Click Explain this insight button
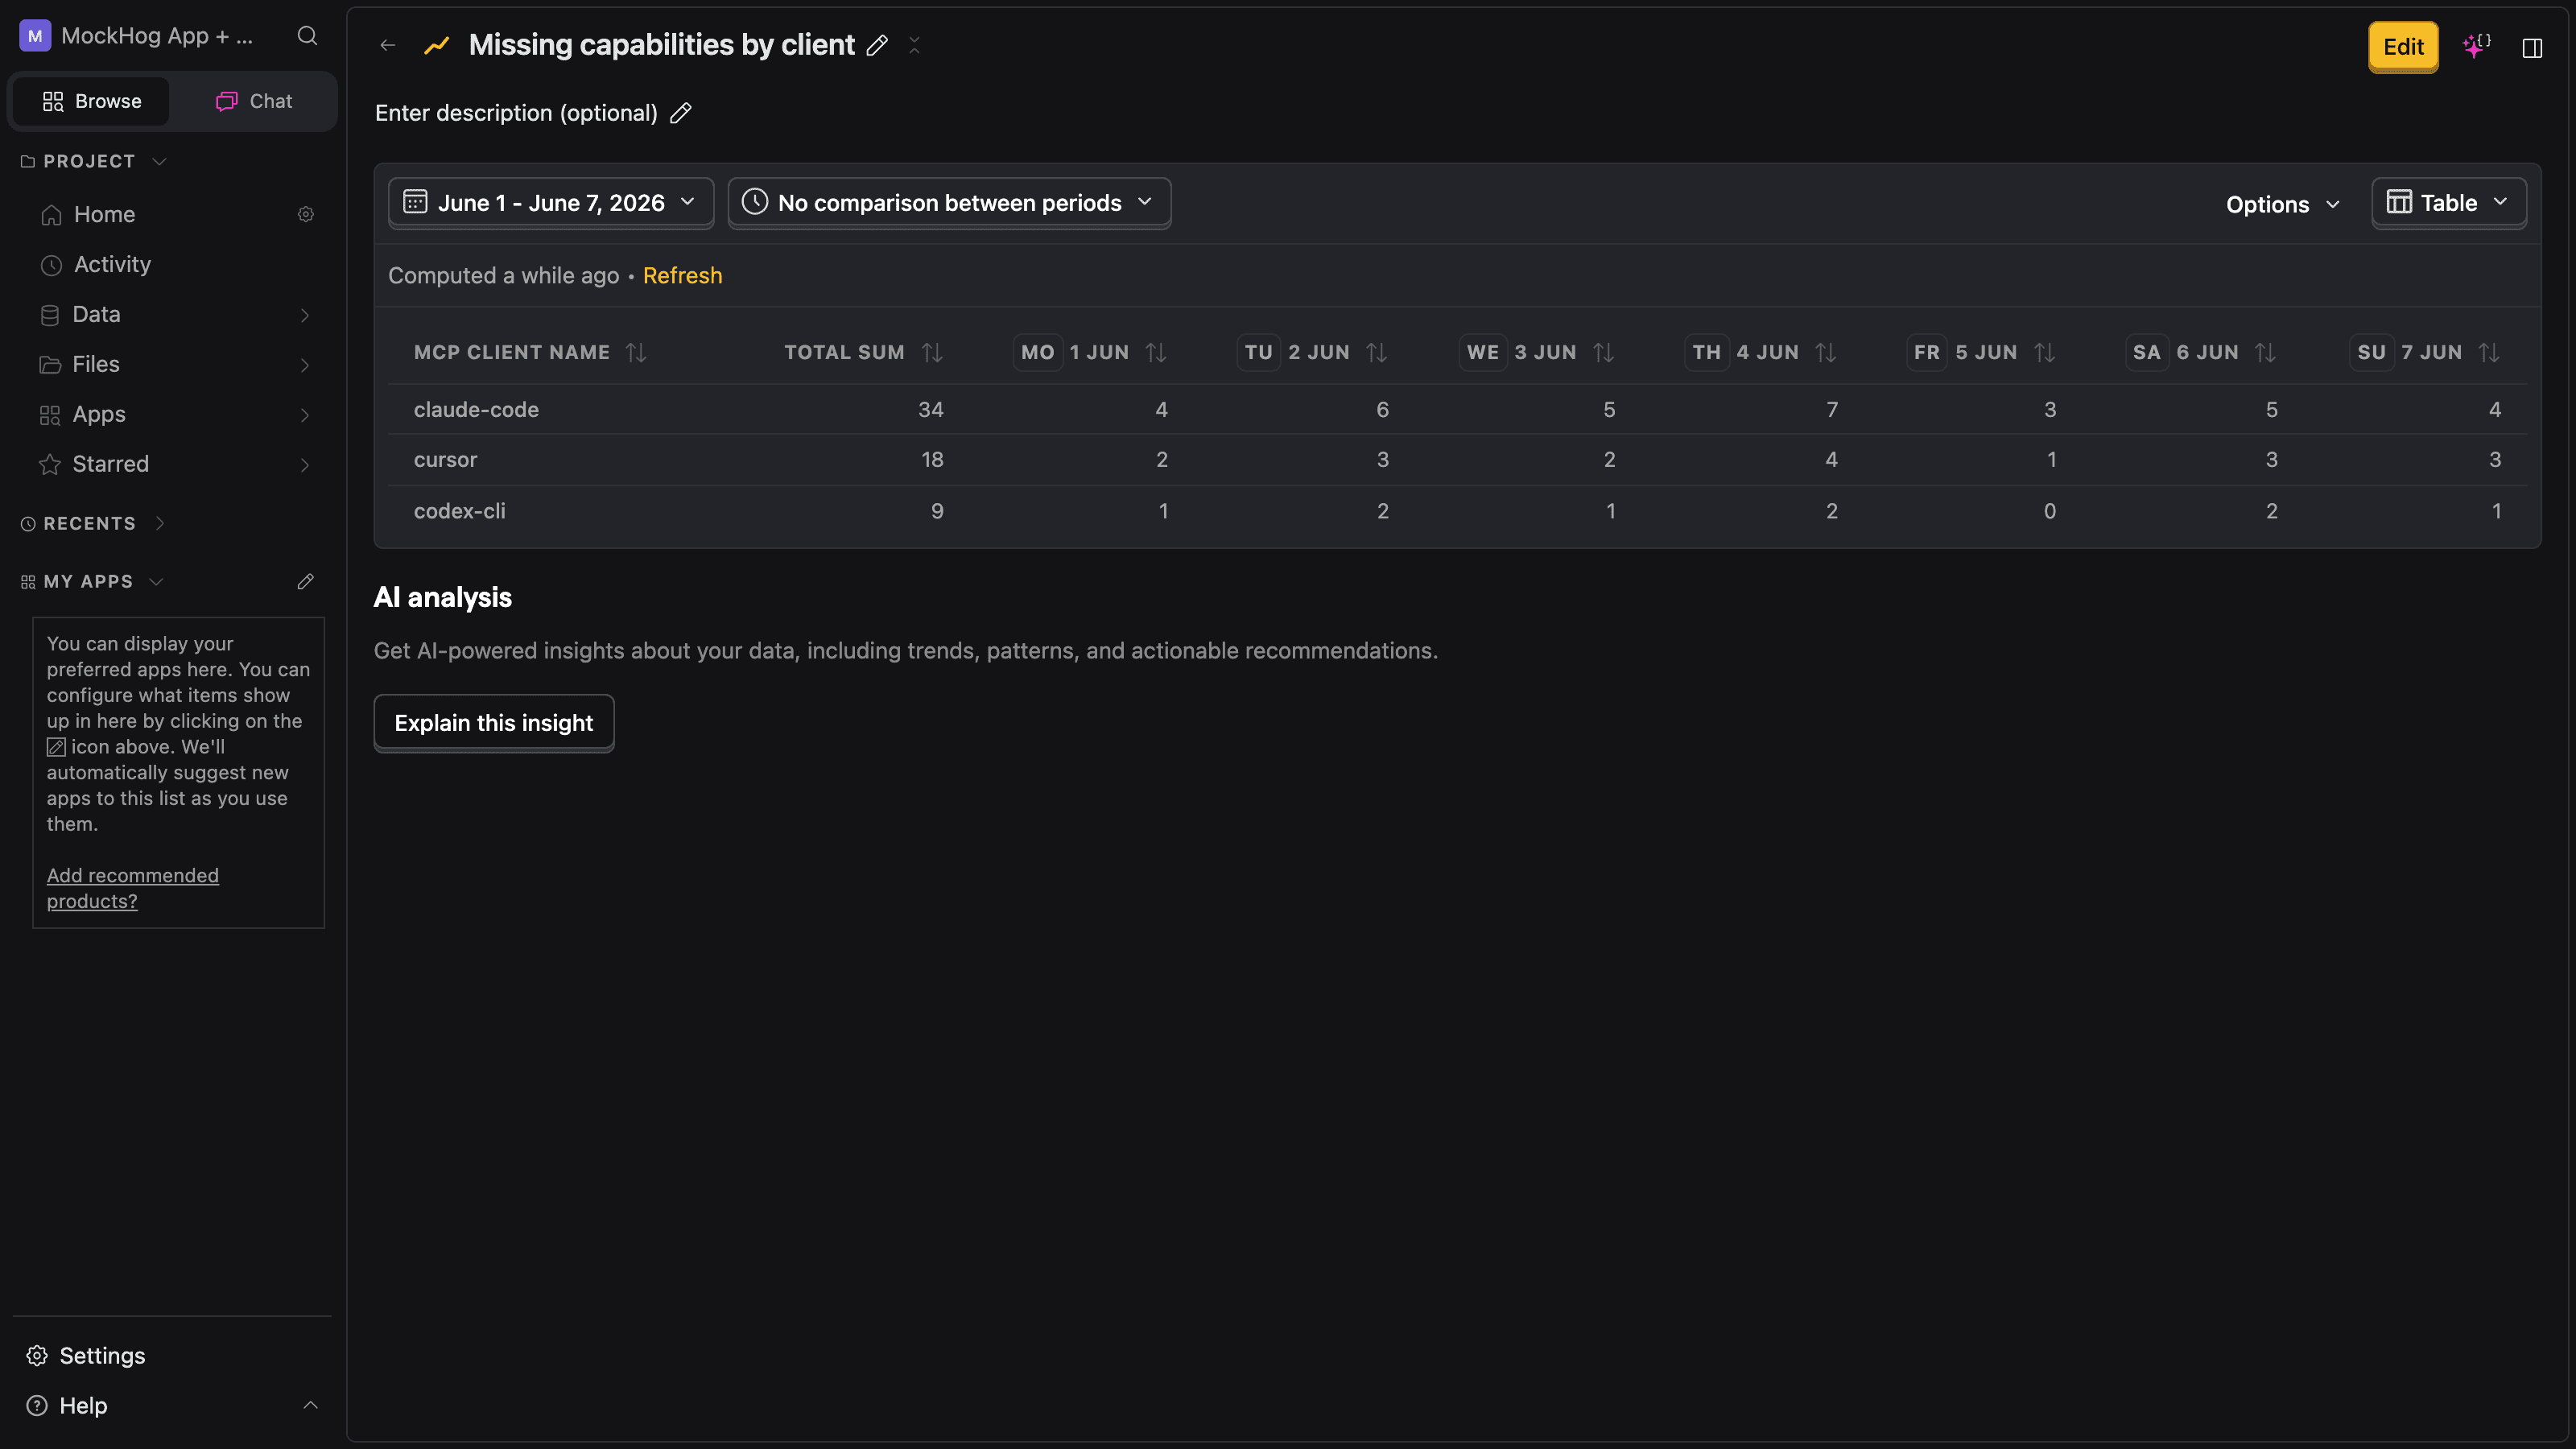 point(494,722)
